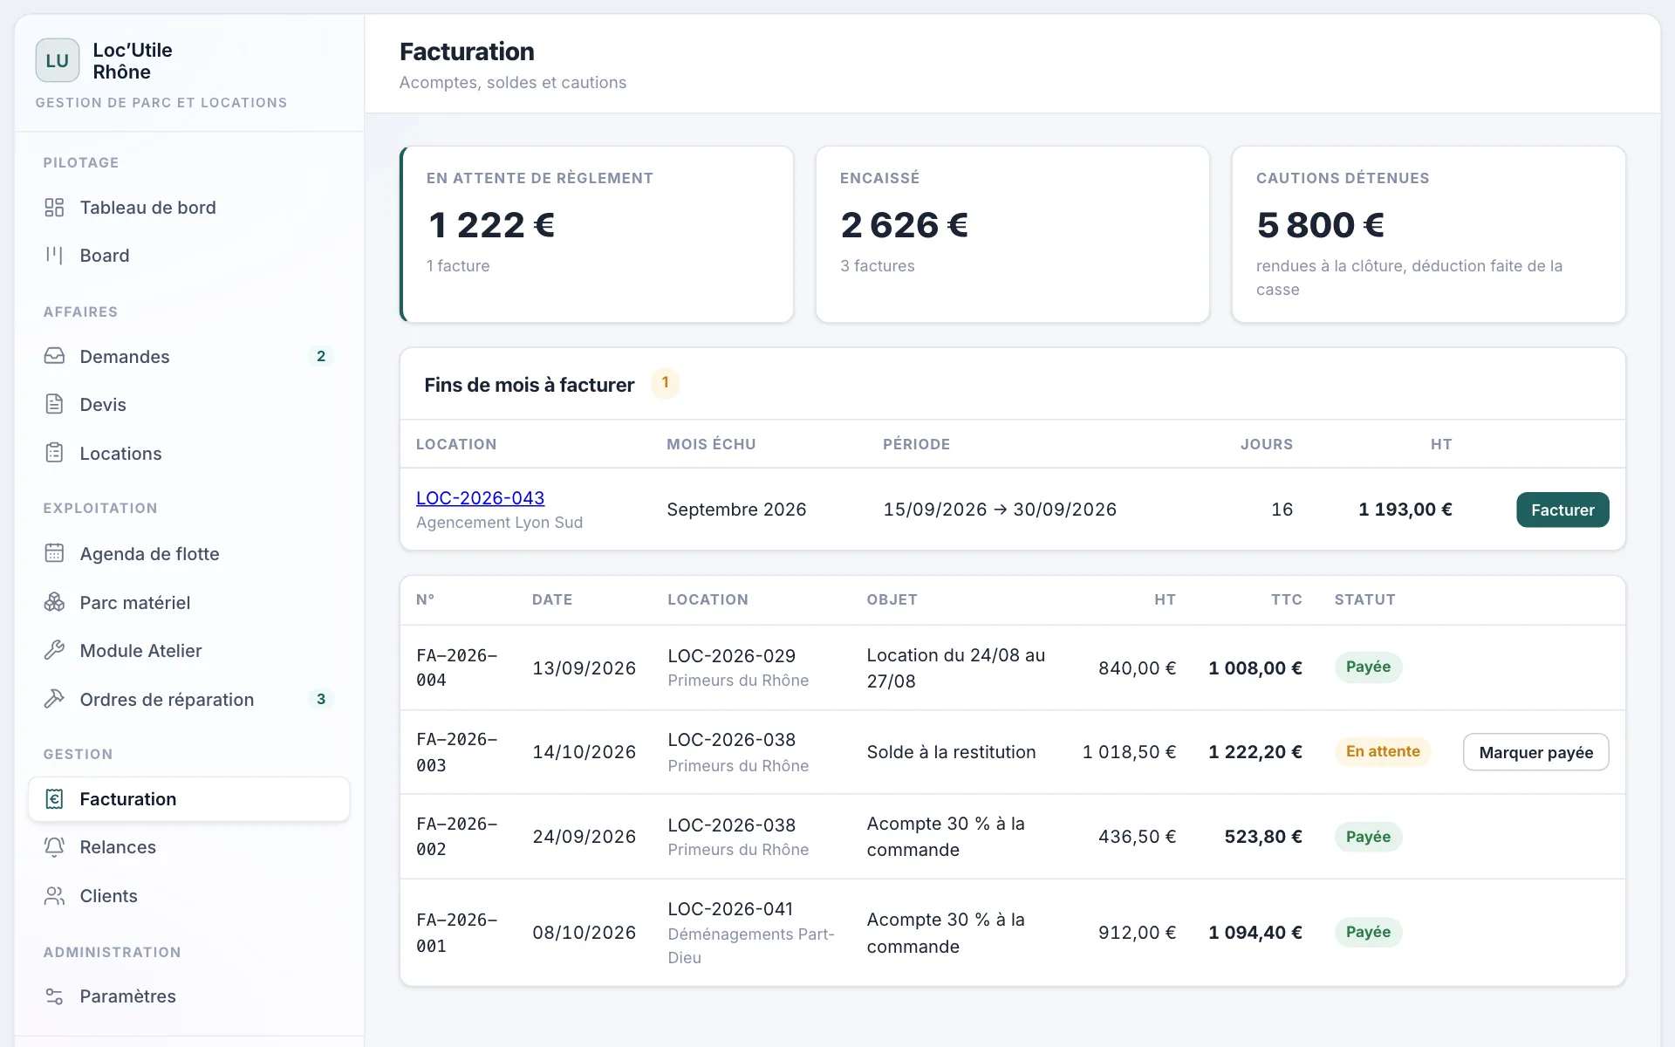Click the Paramètres sliders icon

click(54, 996)
